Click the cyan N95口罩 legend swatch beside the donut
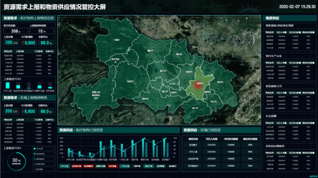Image resolution: width=318 pixels, height=178 pixels. click(x=34, y=149)
